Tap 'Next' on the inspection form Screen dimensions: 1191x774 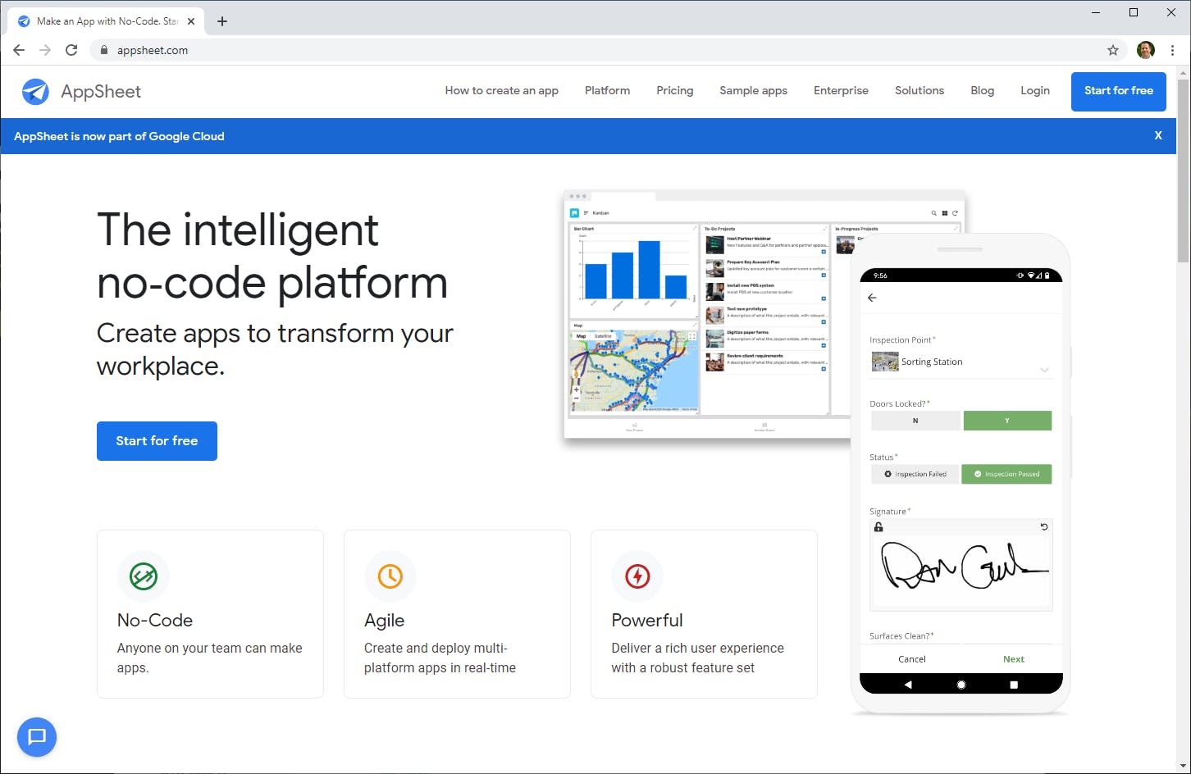point(1013,658)
